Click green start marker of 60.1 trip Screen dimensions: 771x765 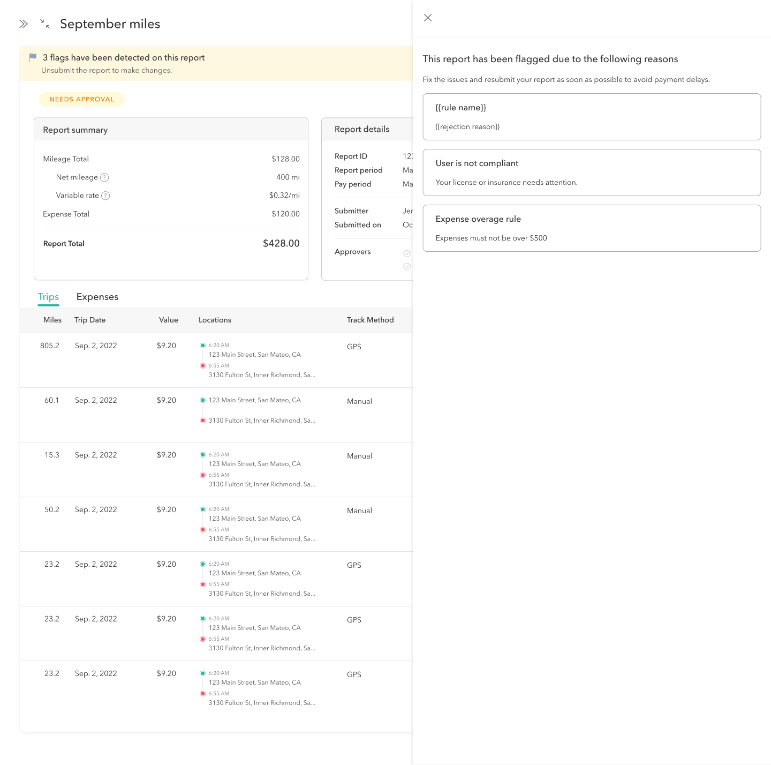(203, 400)
